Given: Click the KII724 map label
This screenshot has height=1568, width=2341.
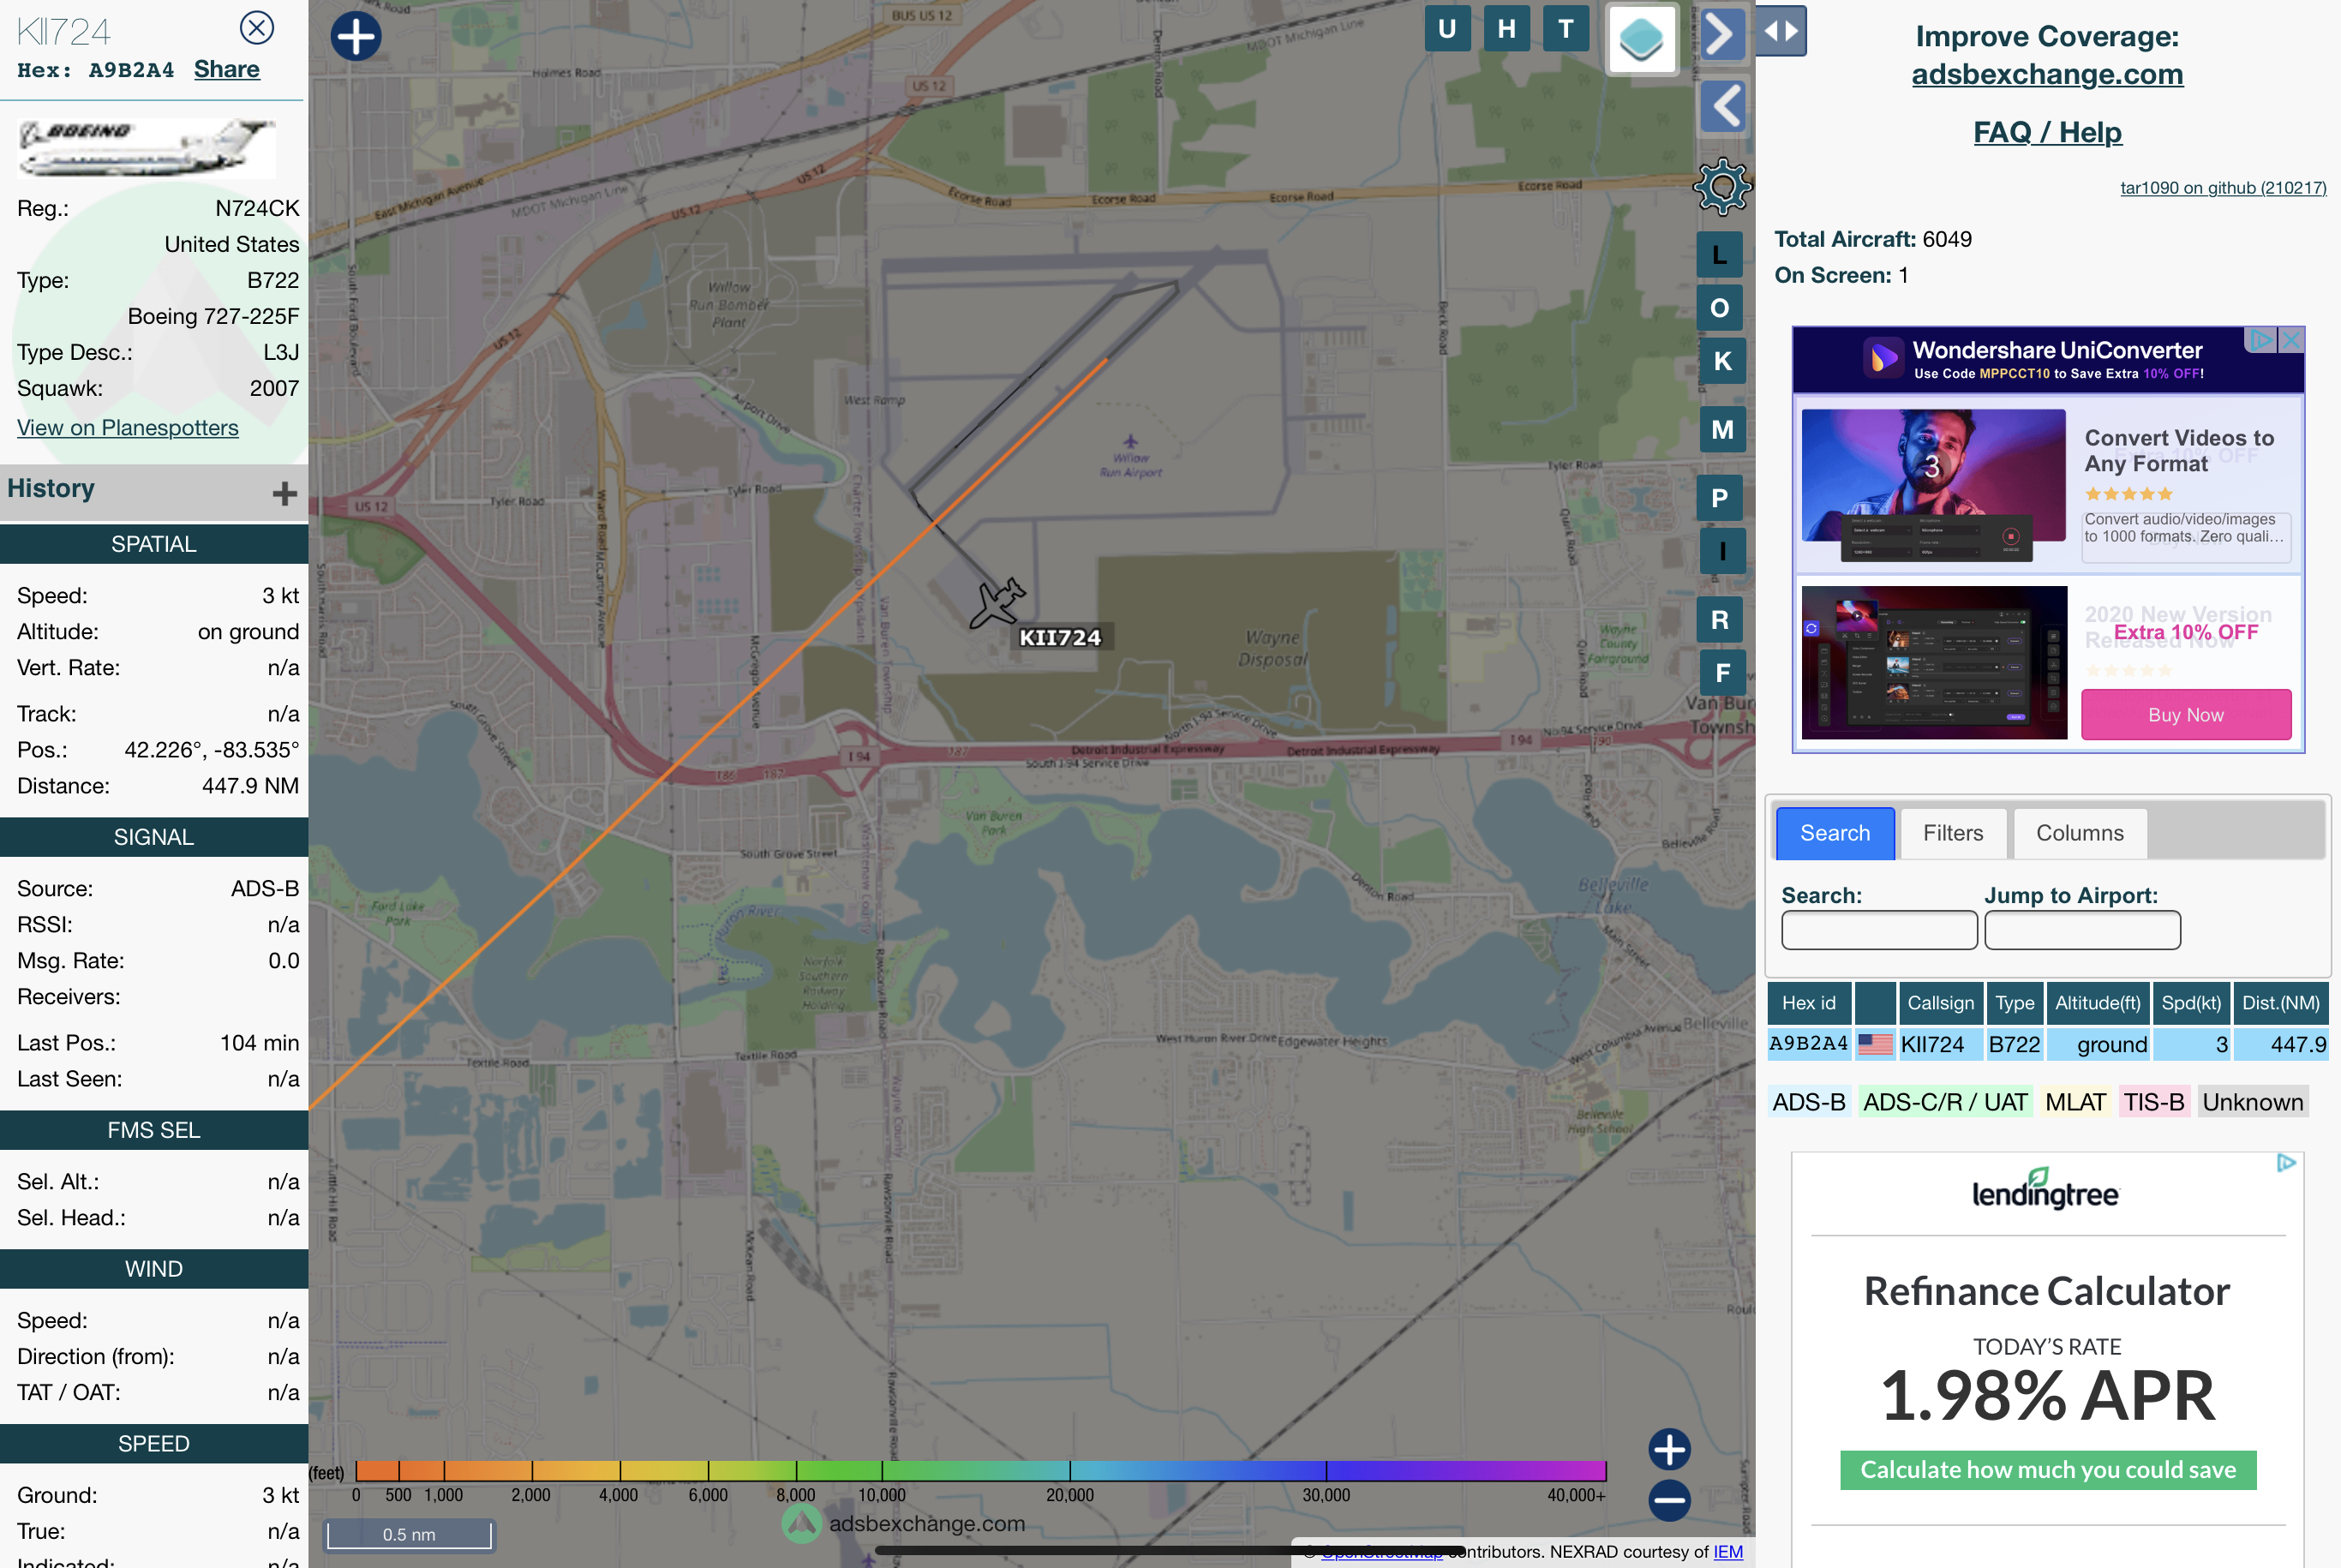Looking at the screenshot, I should coord(1060,638).
